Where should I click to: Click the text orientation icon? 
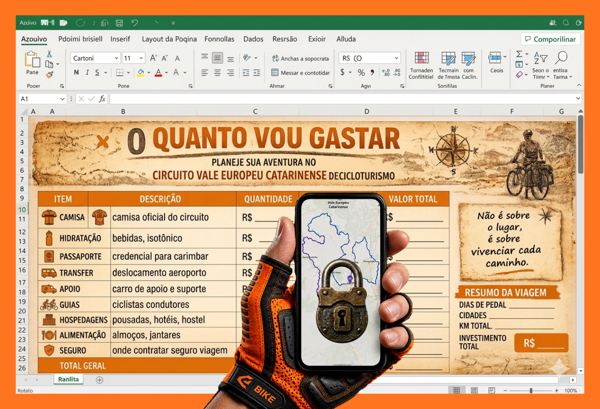coord(247,58)
